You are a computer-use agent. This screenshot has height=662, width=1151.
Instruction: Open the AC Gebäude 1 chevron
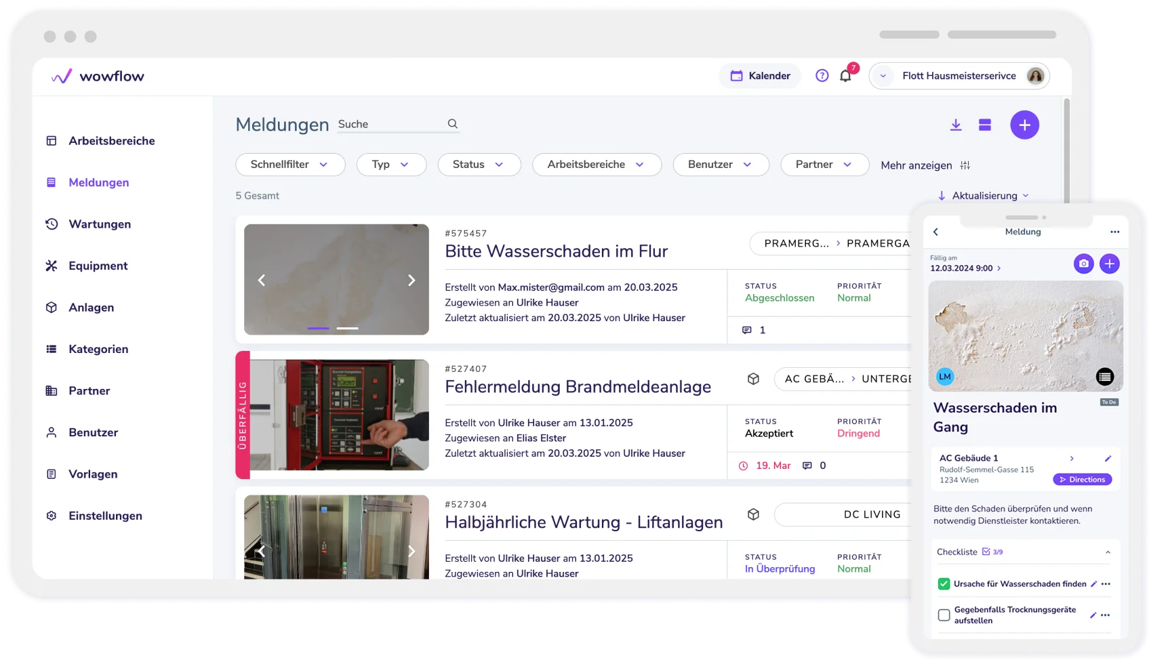(1072, 459)
